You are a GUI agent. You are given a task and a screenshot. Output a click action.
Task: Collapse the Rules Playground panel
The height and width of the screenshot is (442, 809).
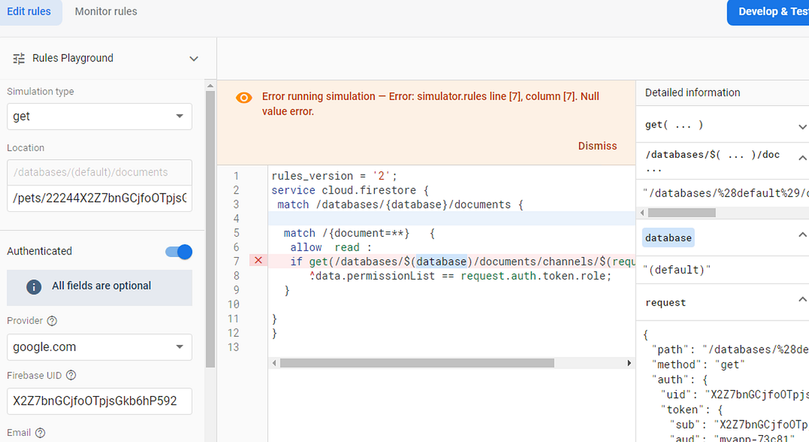pyautogui.click(x=193, y=59)
